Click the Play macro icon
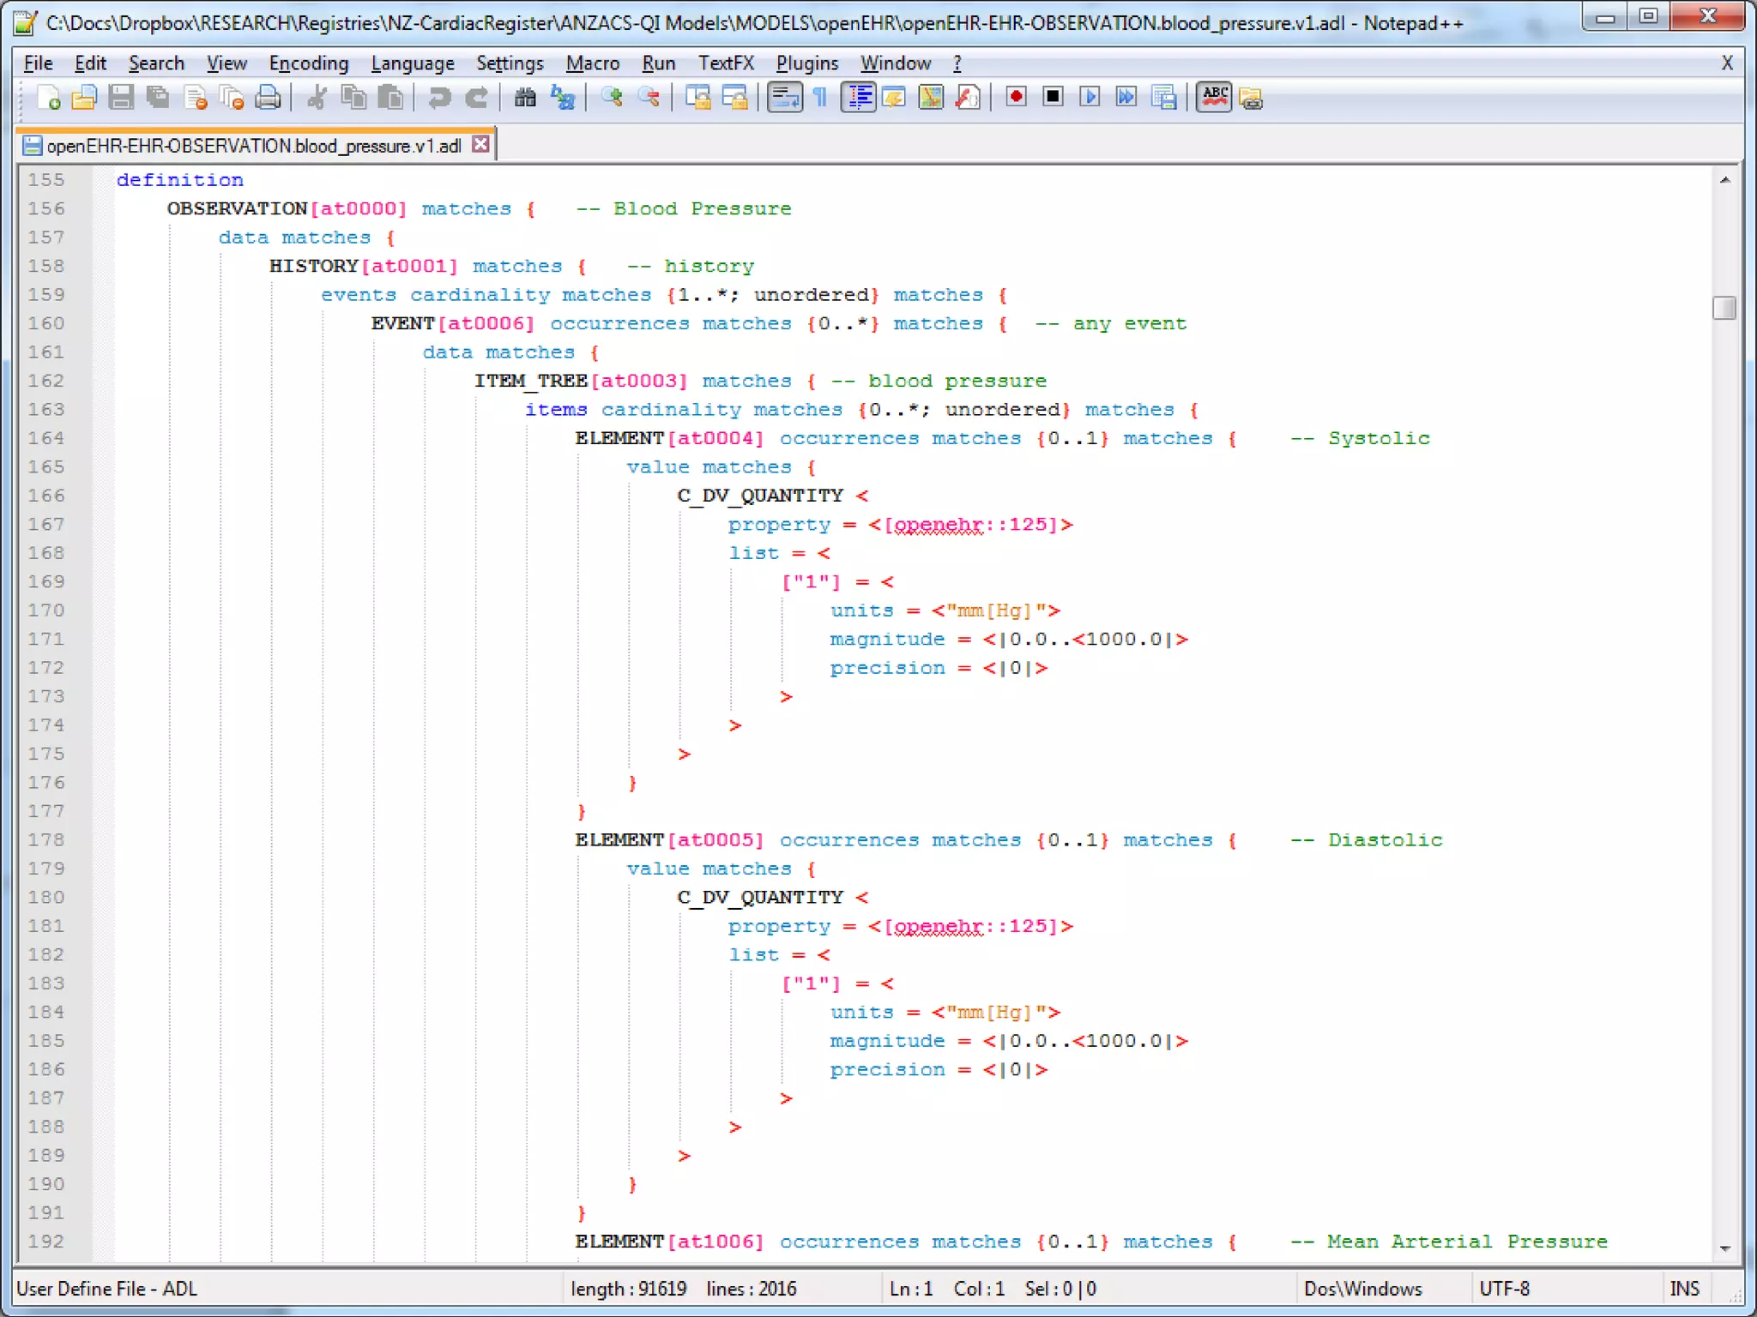 (1090, 98)
